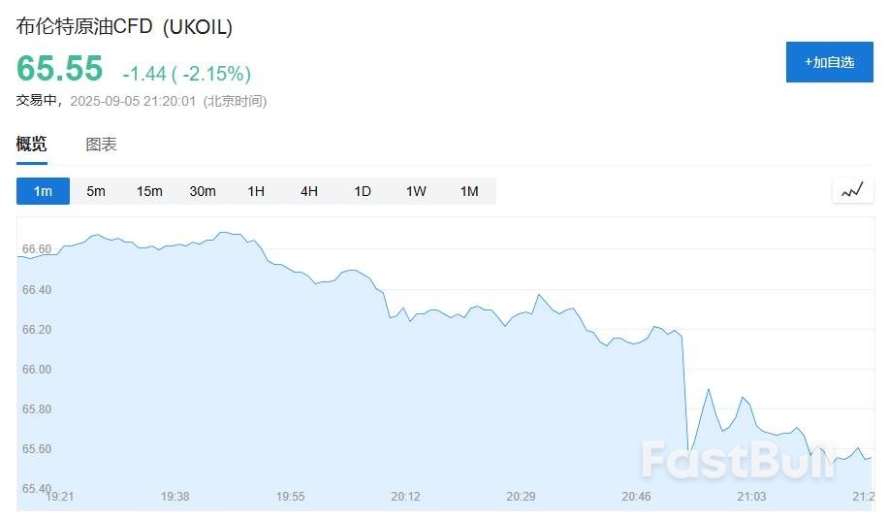Add UKOIL to watchlist with +加自选
This screenshot has width=889, height=521.
point(829,62)
